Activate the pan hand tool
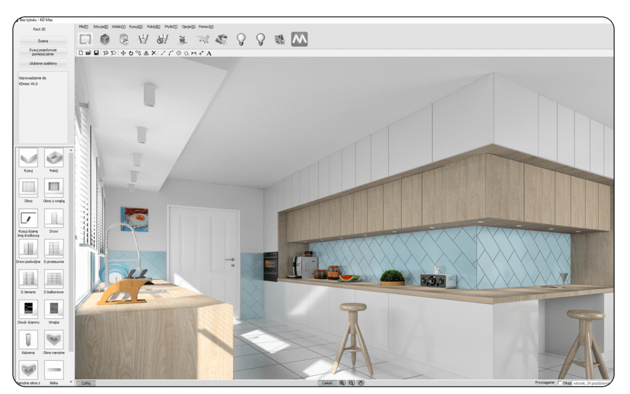The image size is (630, 394). coord(361,383)
